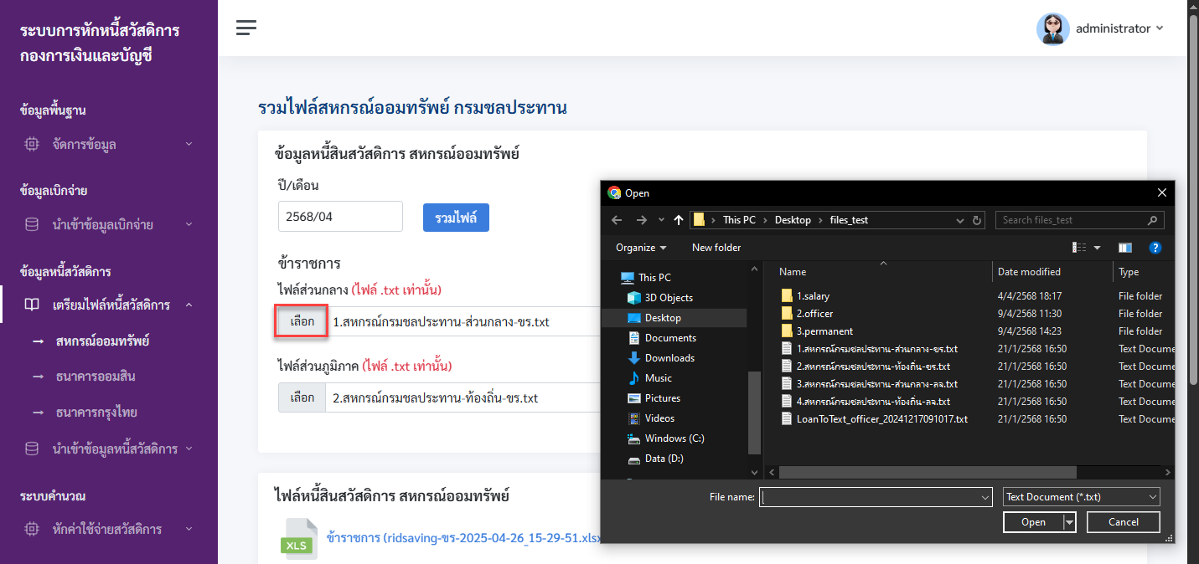The image size is (1199, 564).
Task: Expand หักค่าใช้จ่ายสวัสดิการ sidebar menu
Action: [109, 529]
